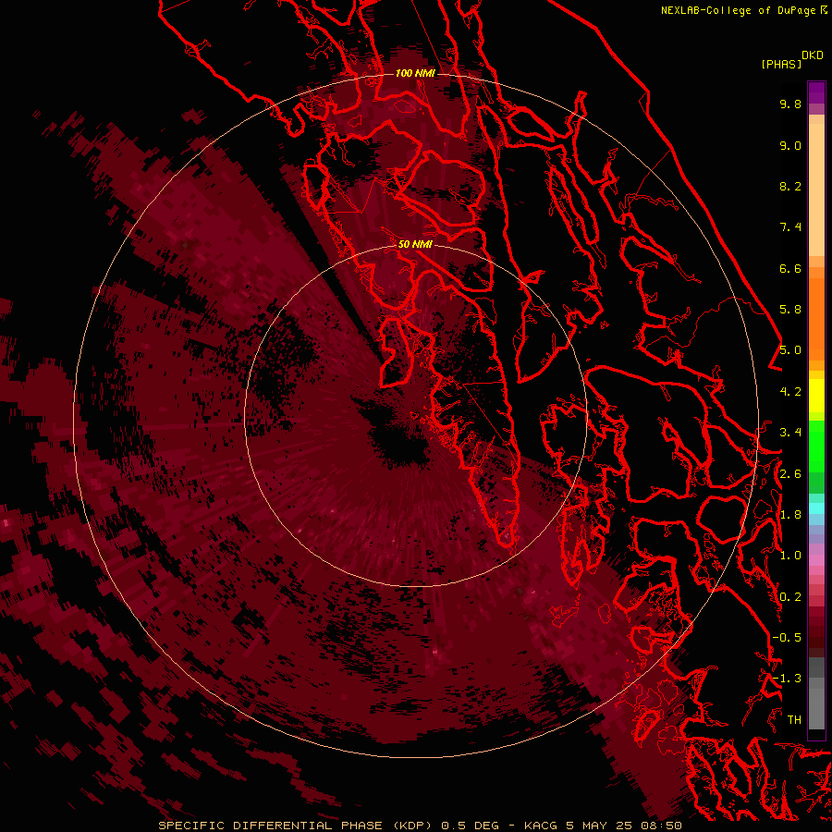This screenshot has width=832, height=832.
Task: Click the cyan segment of the color bar
Action: pos(816,508)
